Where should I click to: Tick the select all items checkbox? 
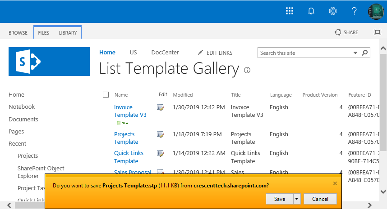(x=106, y=95)
